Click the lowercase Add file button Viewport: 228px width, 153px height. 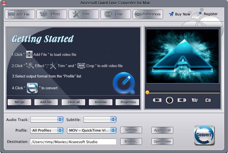tap(46, 102)
